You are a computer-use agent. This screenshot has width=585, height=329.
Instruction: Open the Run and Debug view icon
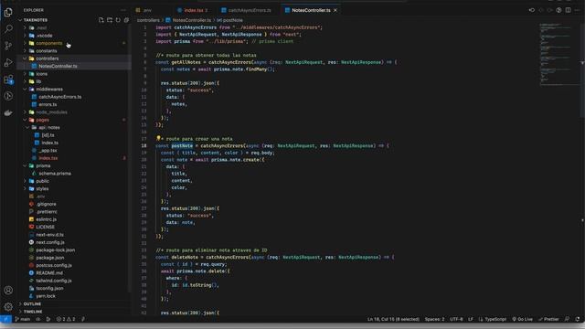[8, 62]
